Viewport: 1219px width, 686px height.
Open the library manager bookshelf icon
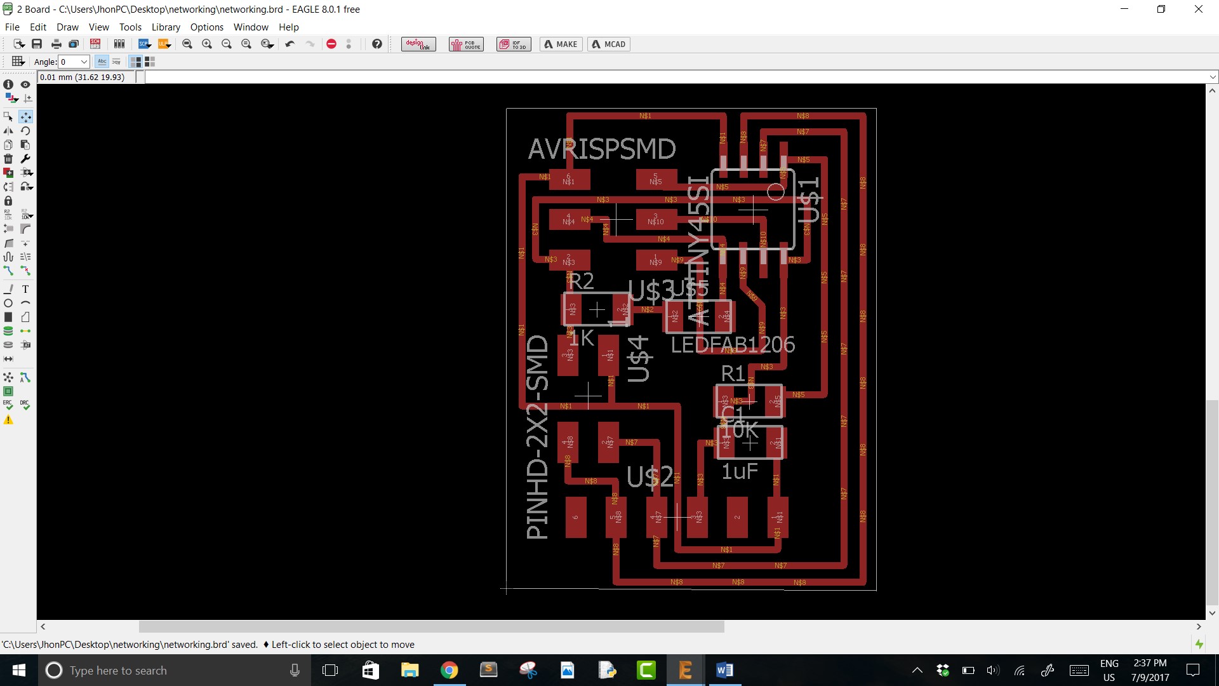coord(119,44)
